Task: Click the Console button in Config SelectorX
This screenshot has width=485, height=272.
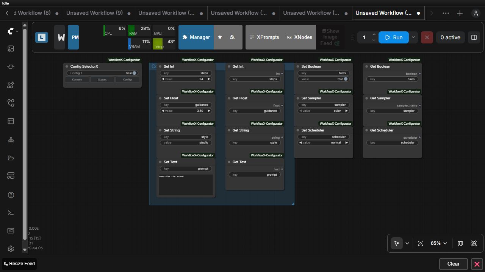Action: click(x=77, y=80)
